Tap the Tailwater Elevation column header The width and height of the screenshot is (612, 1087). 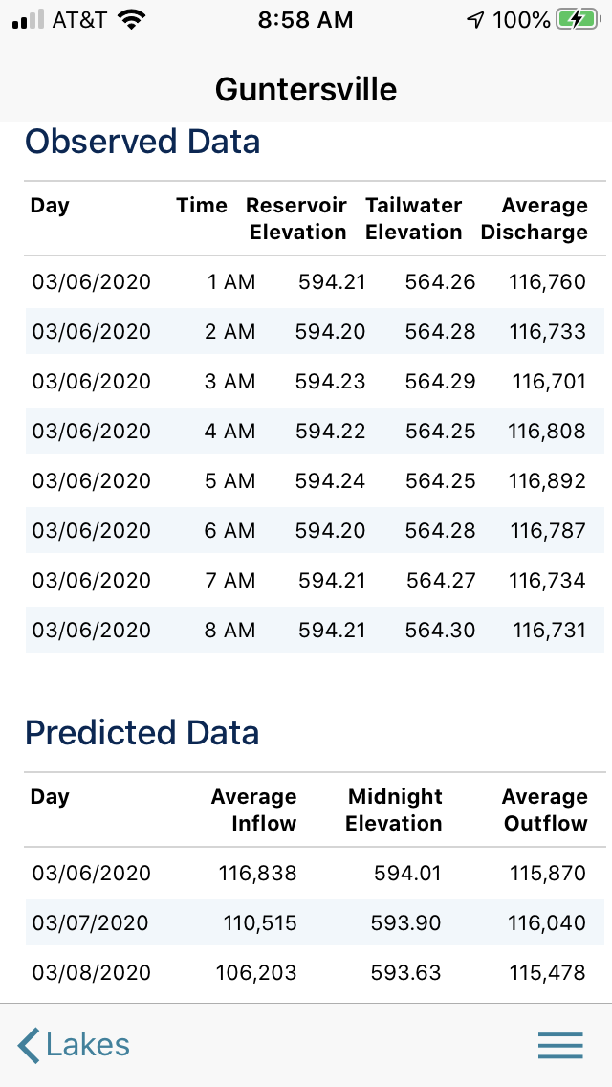(x=413, y=219)
